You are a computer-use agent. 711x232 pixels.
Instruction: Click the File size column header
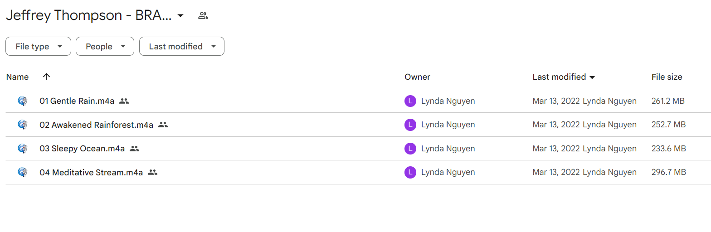point(667,77)
